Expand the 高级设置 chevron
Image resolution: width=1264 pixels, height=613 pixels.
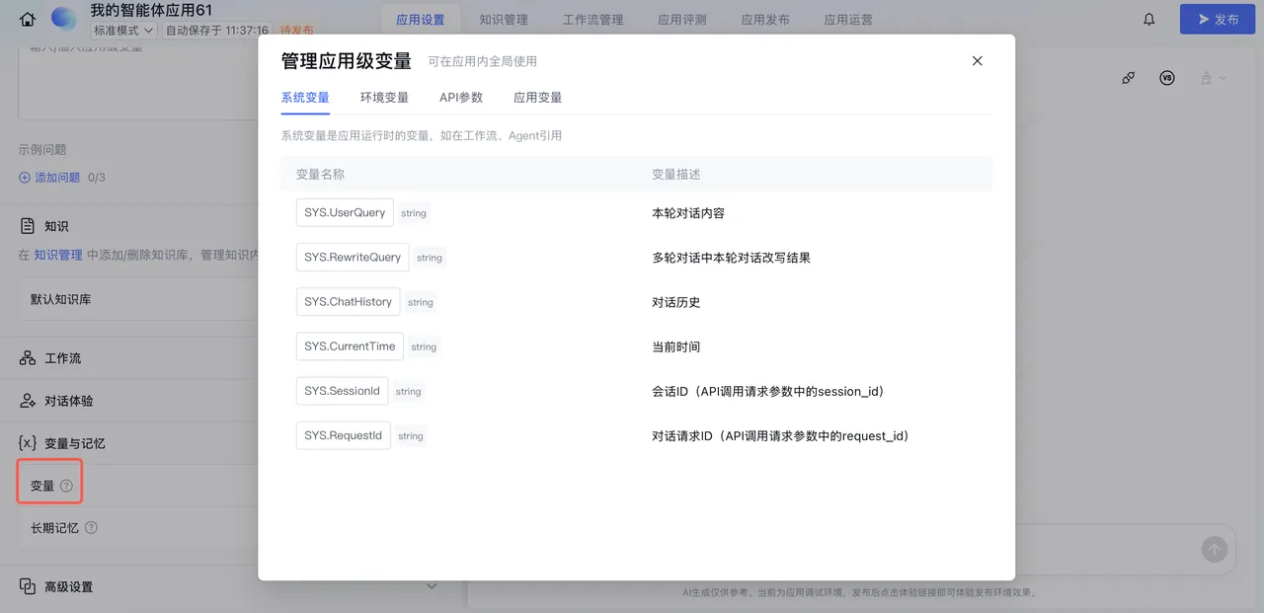pos(432,586)
